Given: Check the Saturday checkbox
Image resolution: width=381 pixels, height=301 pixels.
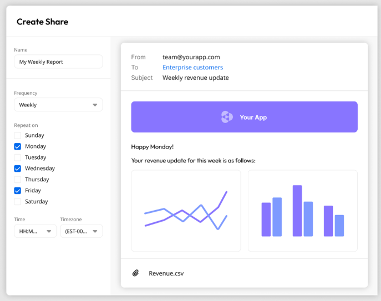Looking at the screenshot, I should (x=18, y=202).
